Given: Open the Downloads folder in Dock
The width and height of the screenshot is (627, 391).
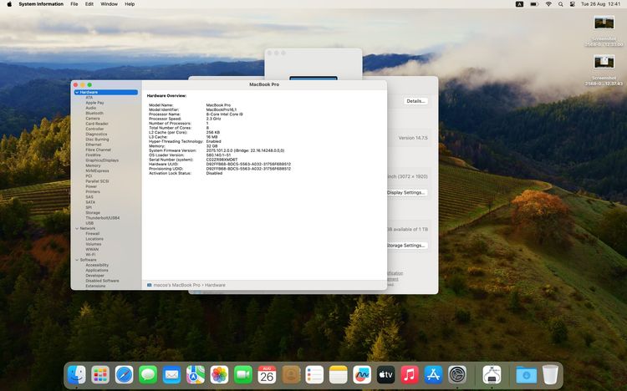Looking at the screenshot, I should [526, 375].
